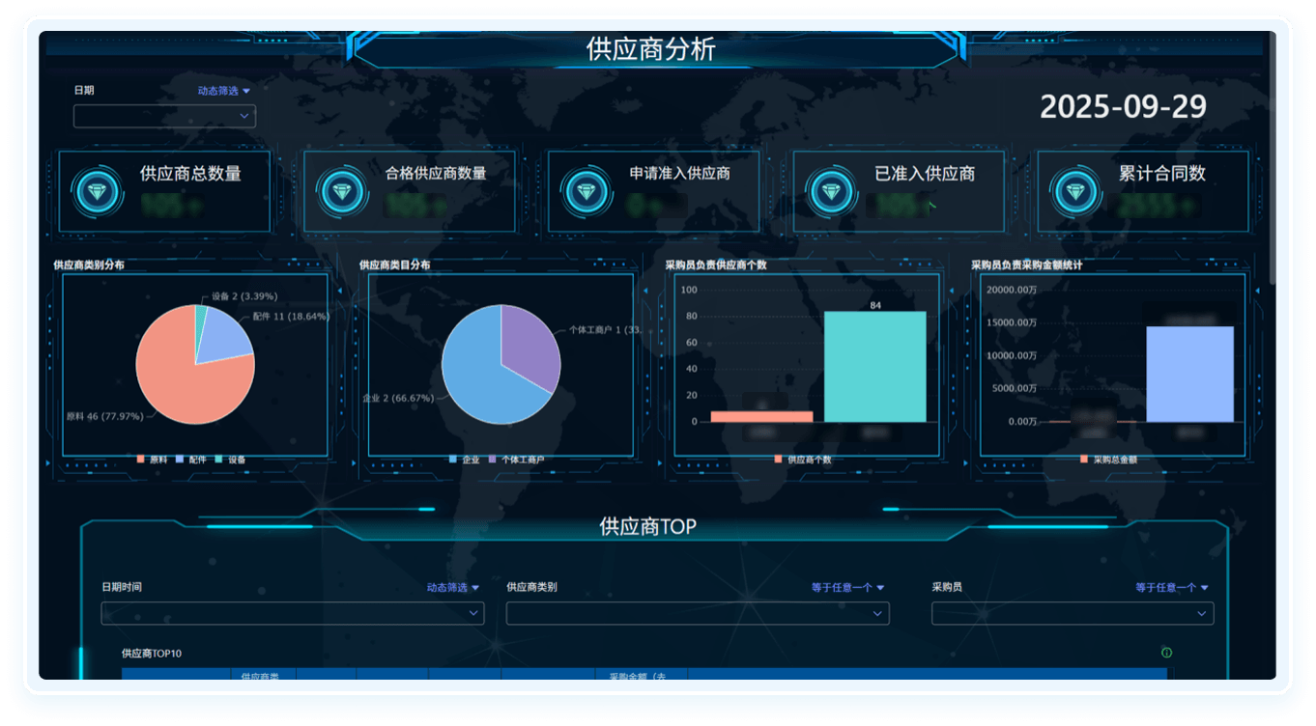Open the top 日期 dropdown box
Viewport: 1316px width, 726px height.
(164, 117)
